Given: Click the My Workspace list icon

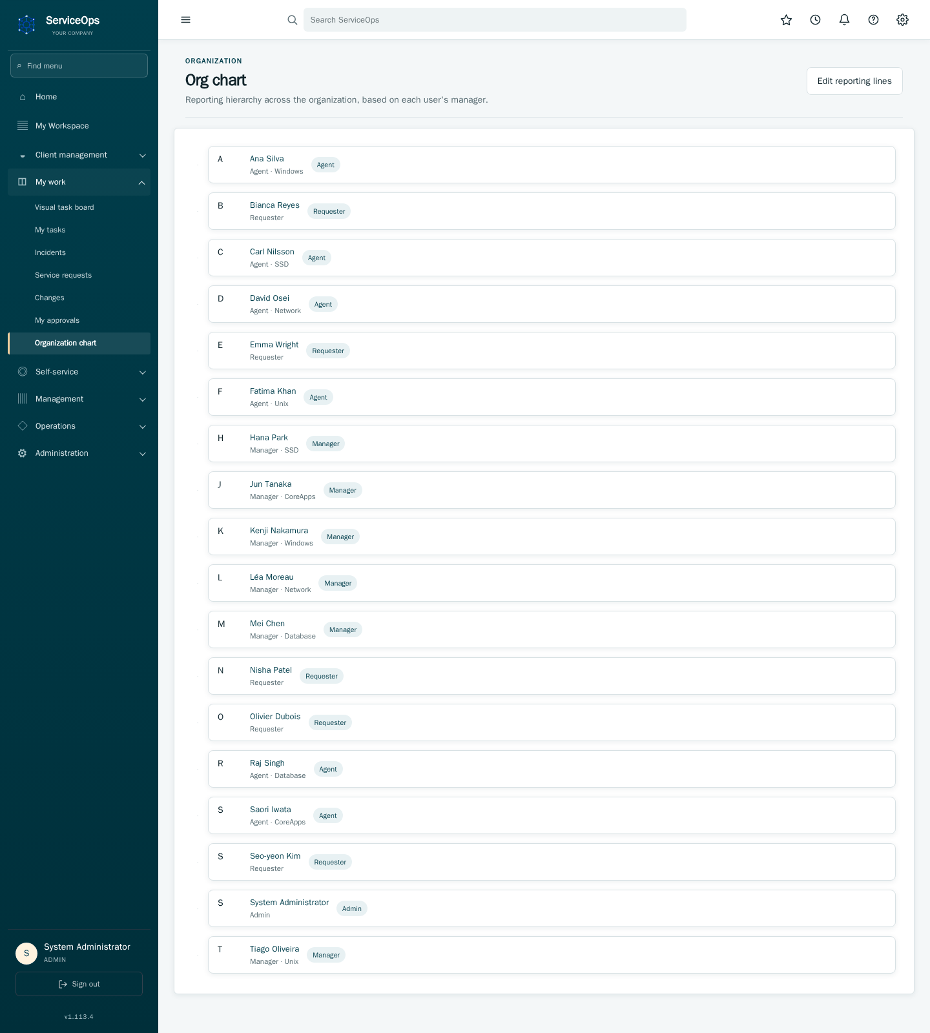Looking at the screenshot, I should tap(23, 126).
